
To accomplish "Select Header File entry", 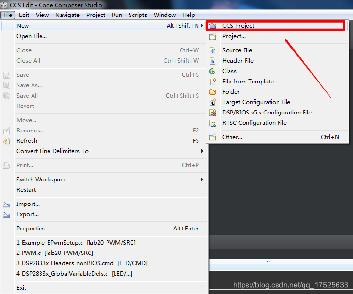I will (x=278, y=61).
